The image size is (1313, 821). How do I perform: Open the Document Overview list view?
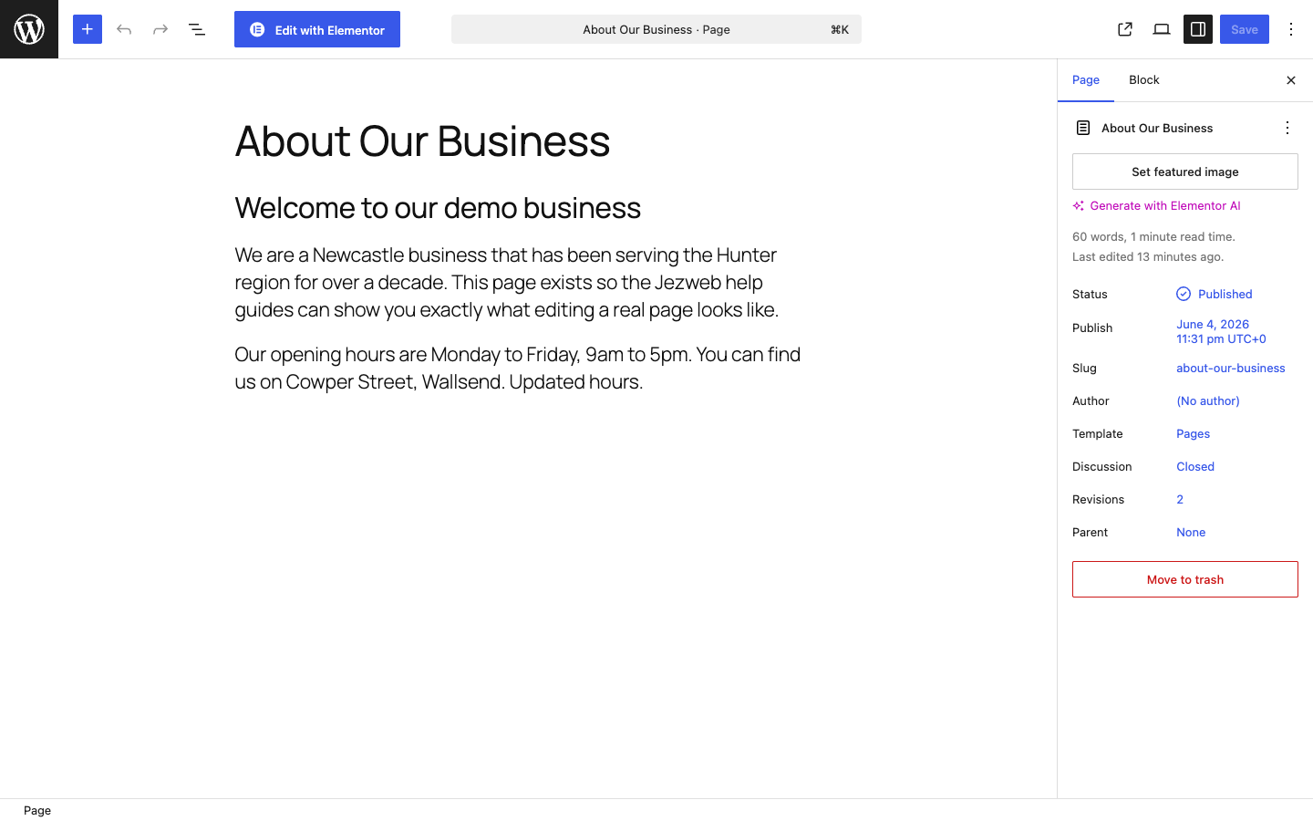tap(197, 29)
